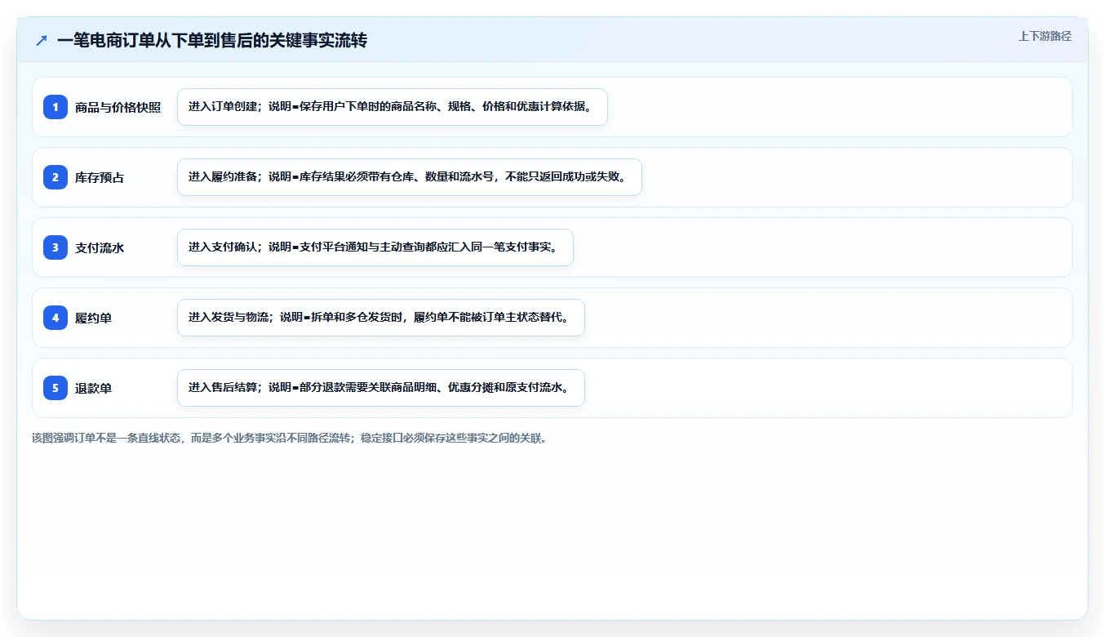Click the numbered badge 2 for 库存预占
Screen dimensions: 1105x637
[x=55, y=177]
